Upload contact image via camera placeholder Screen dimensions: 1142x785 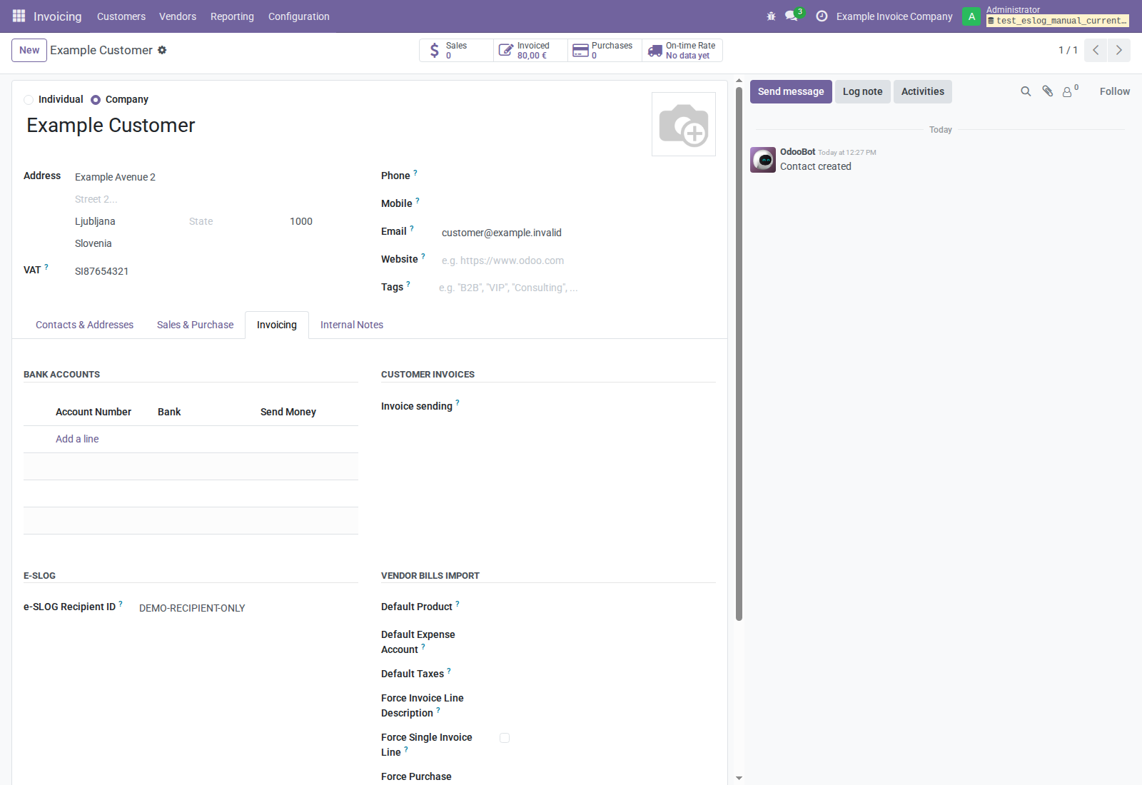coord(684,124)
